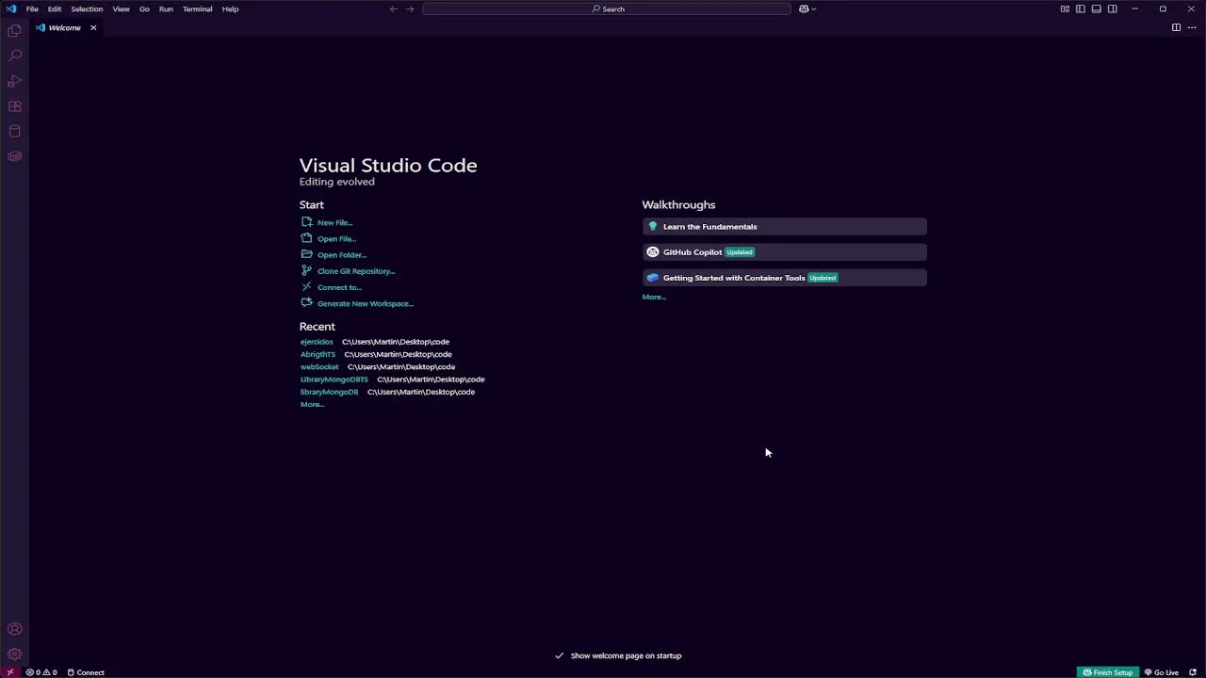Click VS Code logo in title bar
The width and height of the screenshot is (1206, 678).
click(x=10, y=8)
